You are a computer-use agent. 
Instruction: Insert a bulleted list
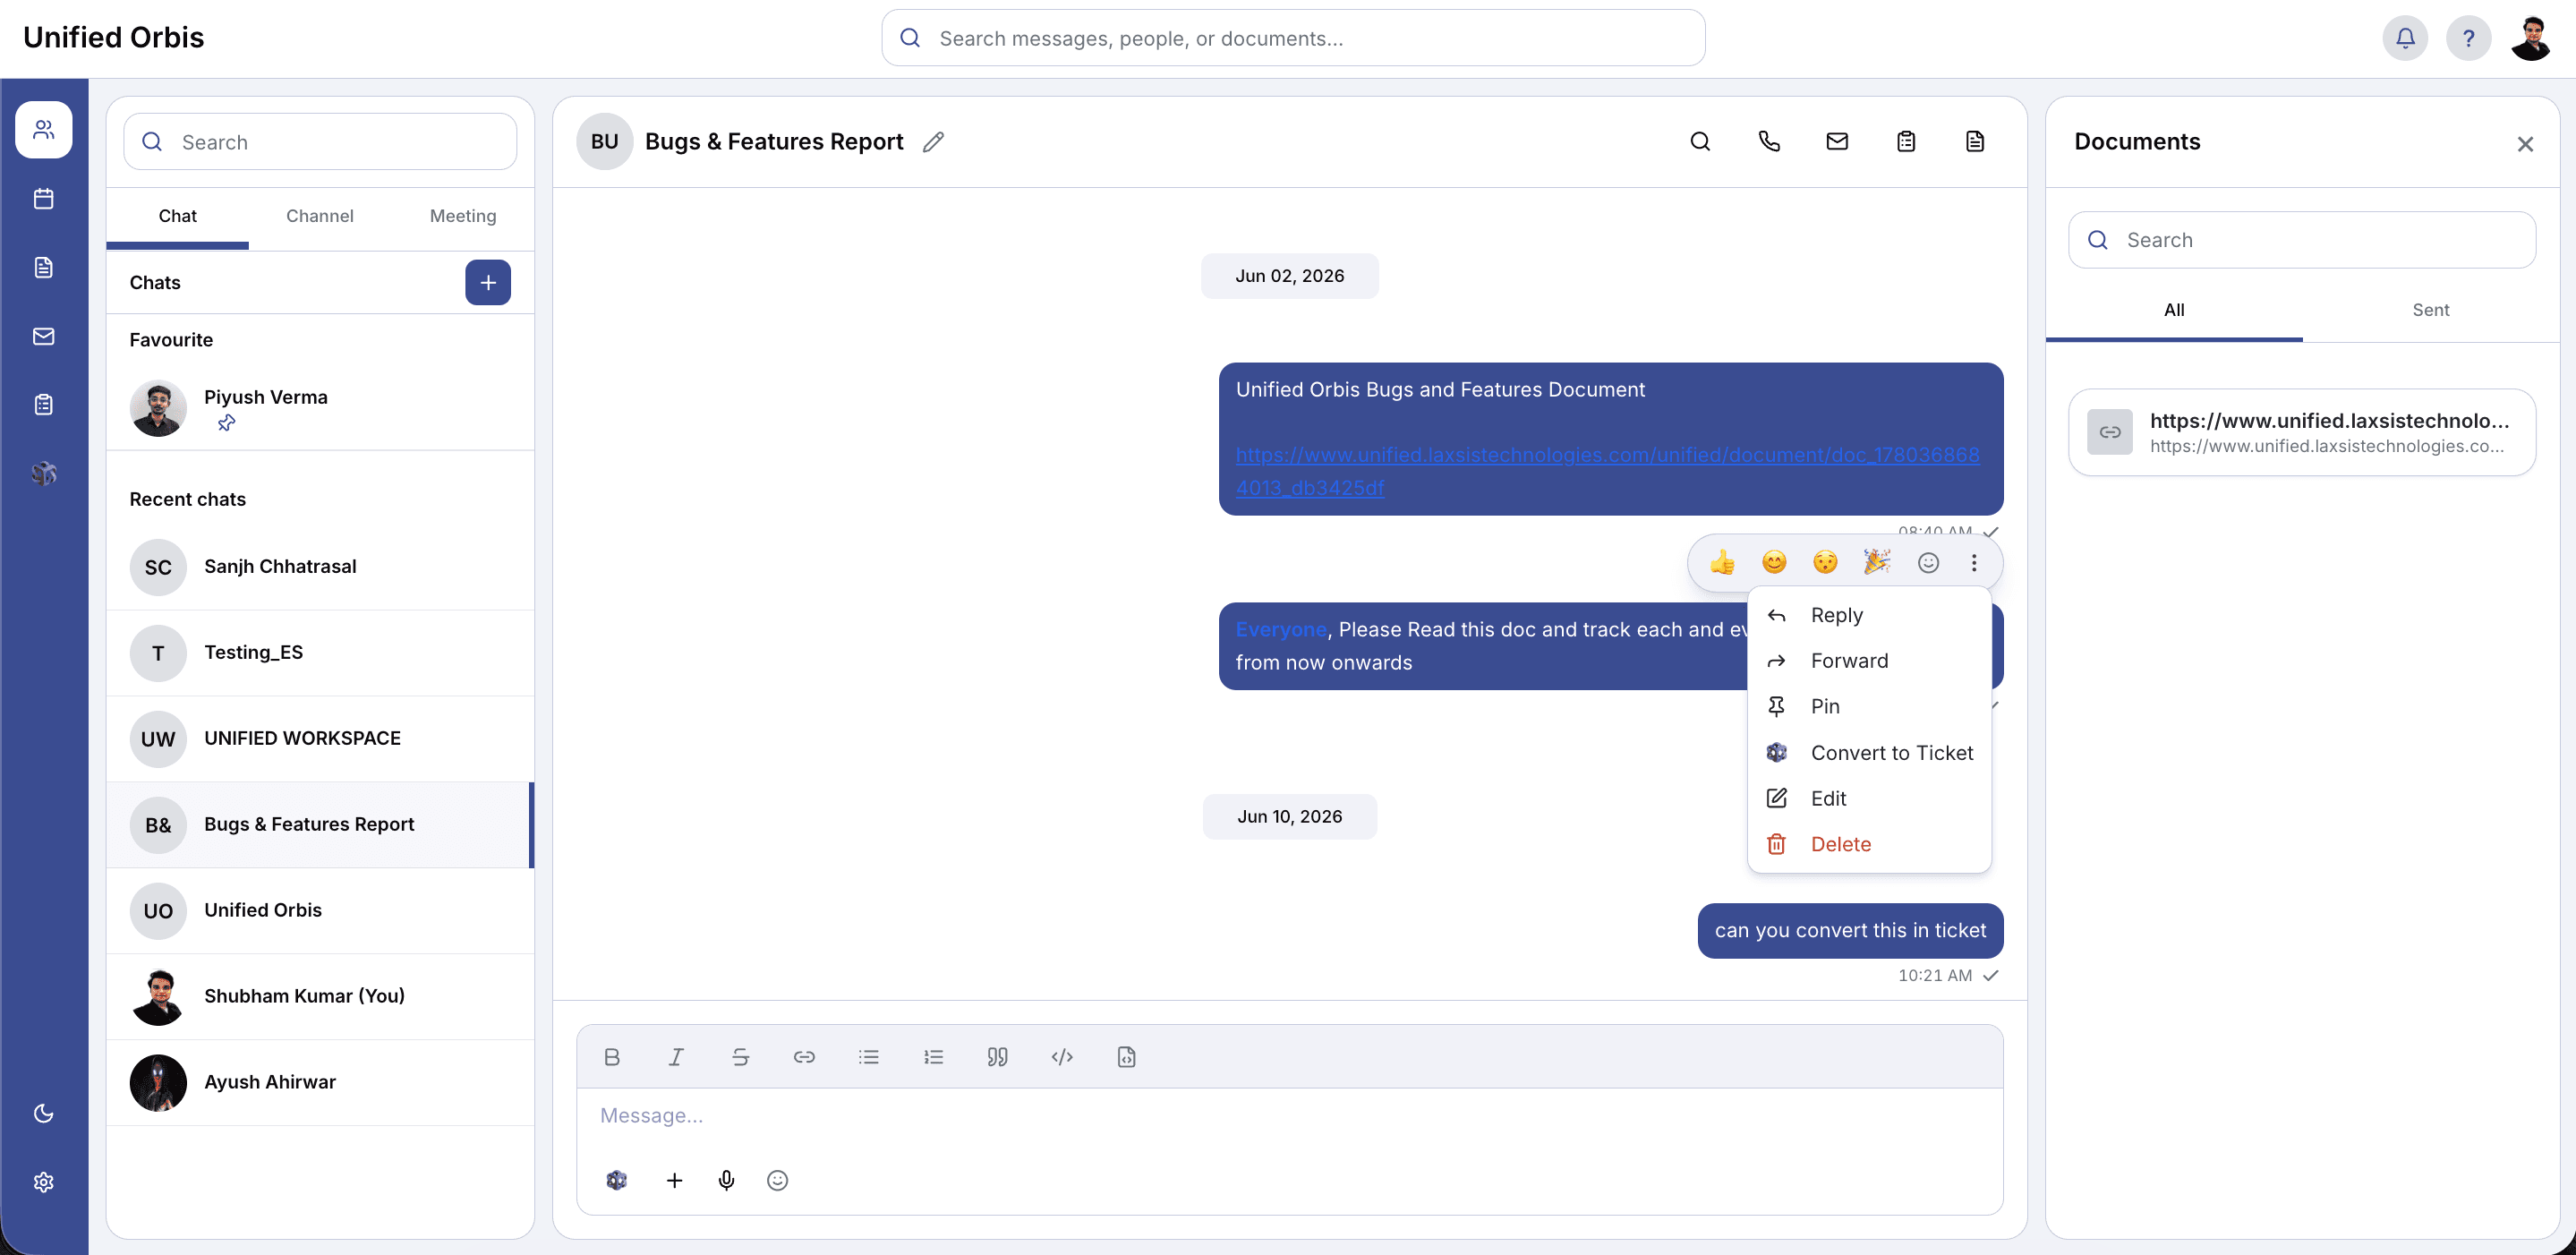click(869, 1057)
